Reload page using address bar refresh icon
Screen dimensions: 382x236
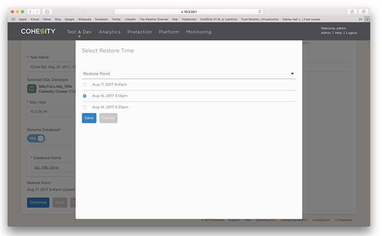tap(260, 11)
